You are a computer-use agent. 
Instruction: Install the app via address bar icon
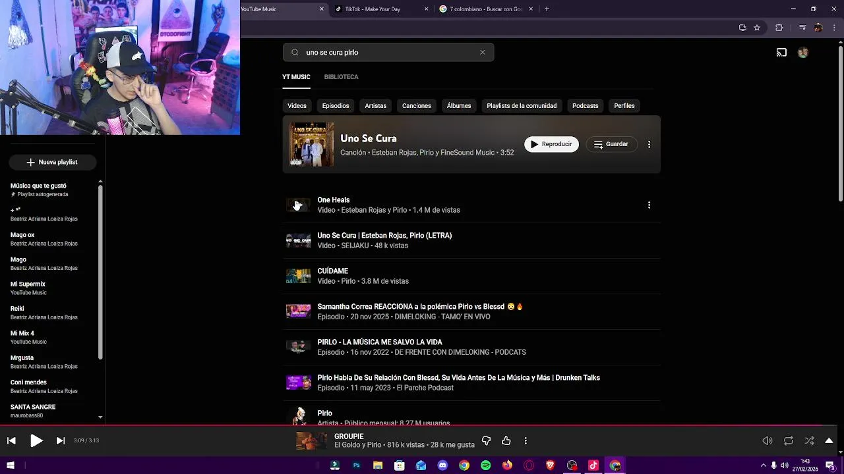742,28
